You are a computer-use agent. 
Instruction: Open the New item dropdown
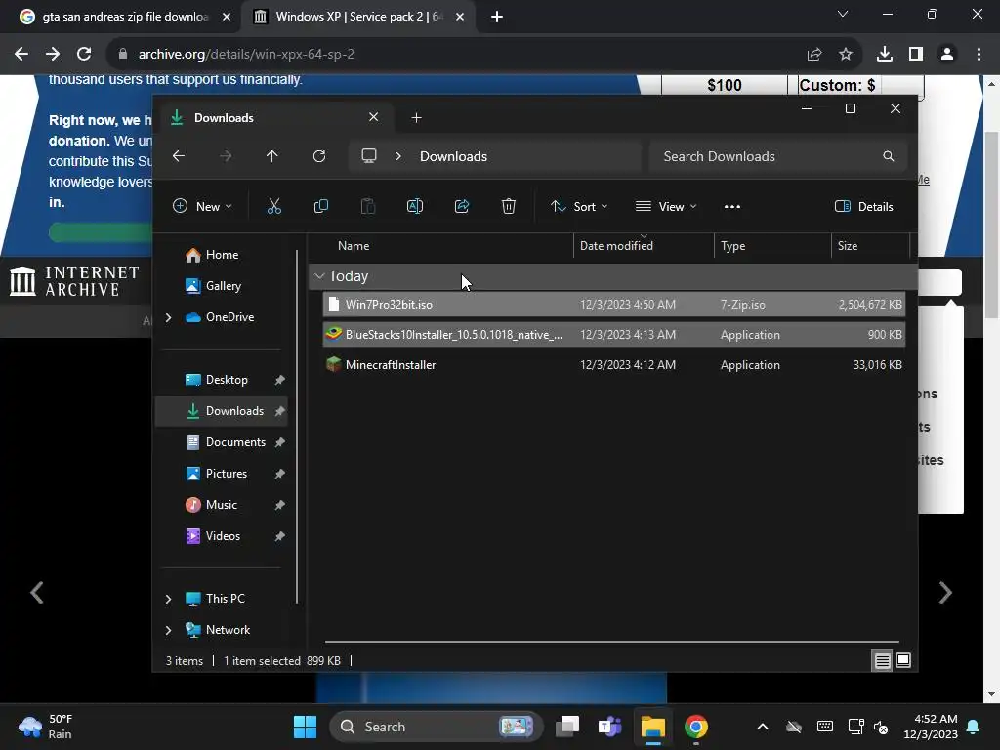click(202, 206)
